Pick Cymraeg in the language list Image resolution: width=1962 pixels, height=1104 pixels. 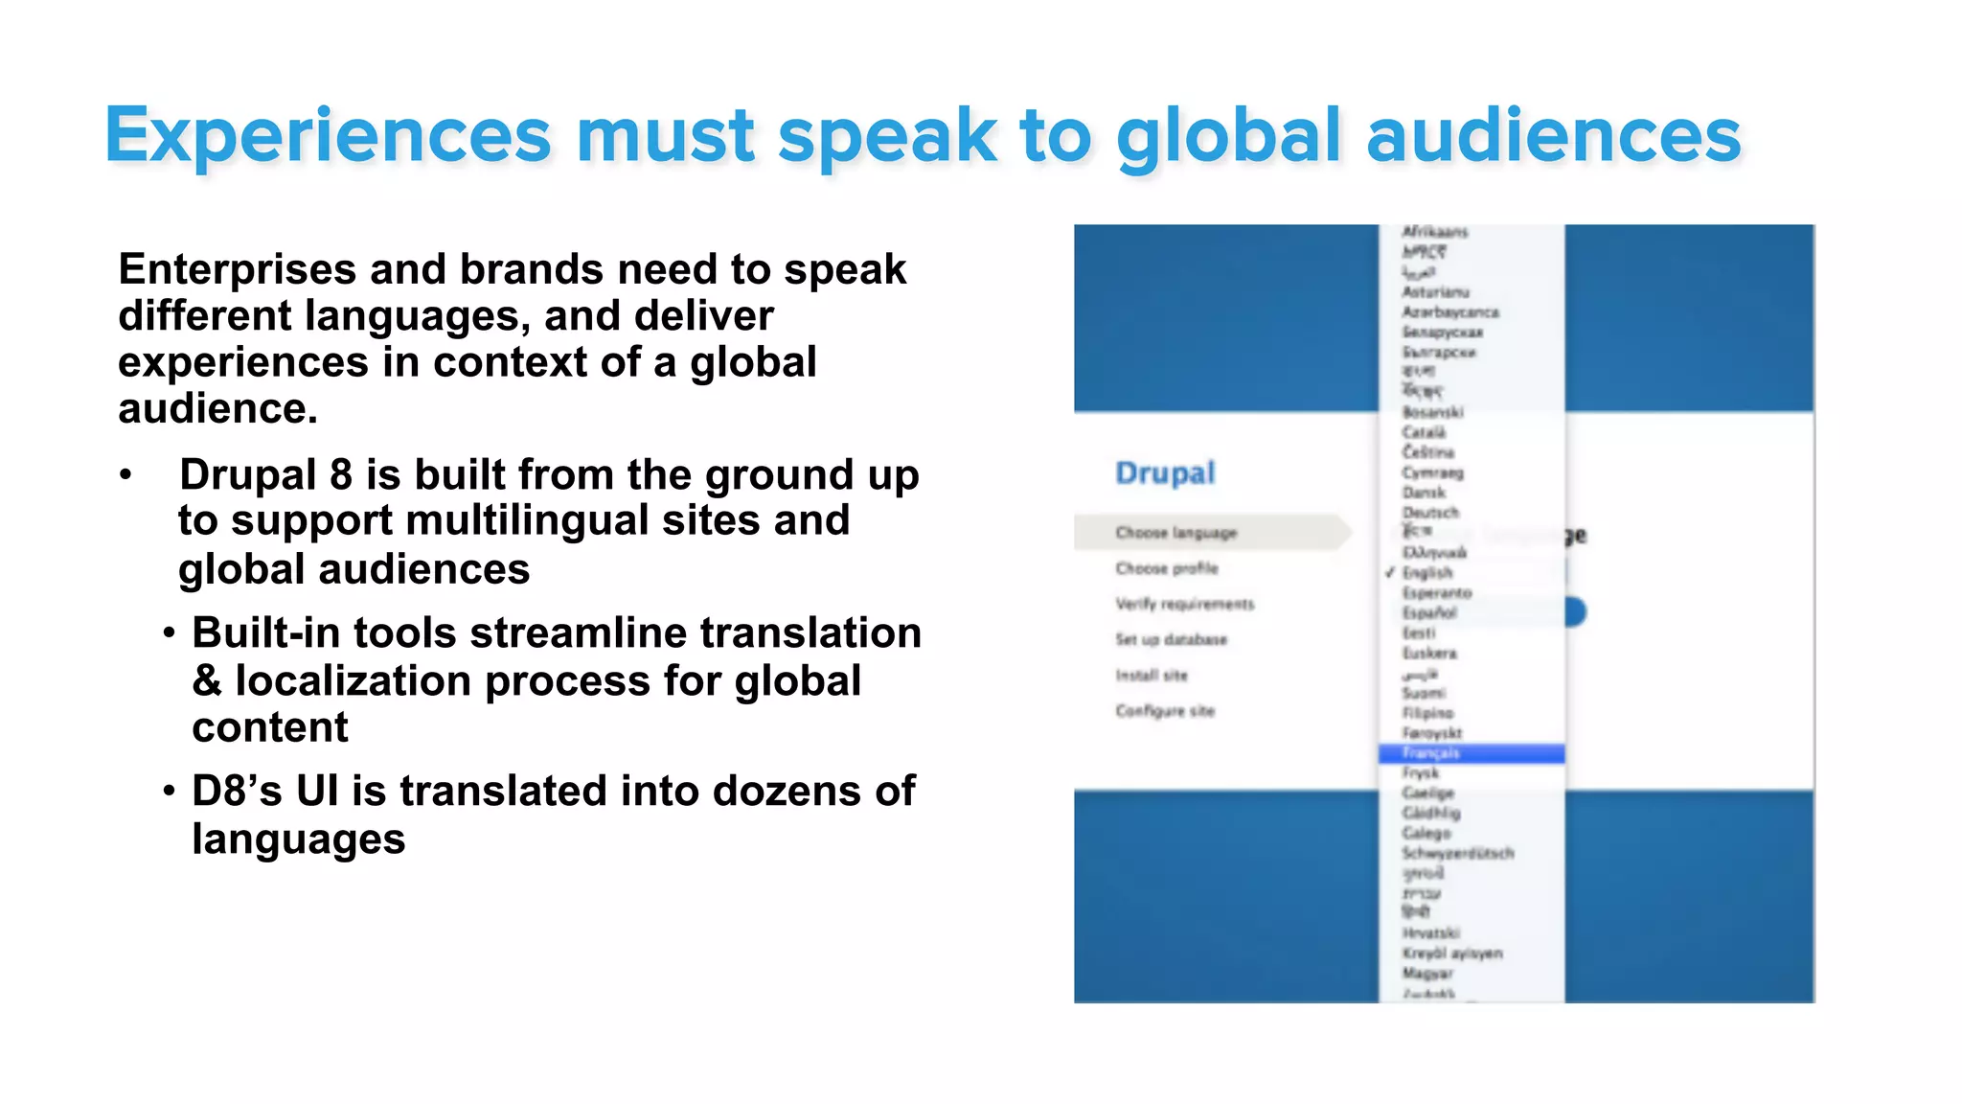click(x=1432, y=472)
